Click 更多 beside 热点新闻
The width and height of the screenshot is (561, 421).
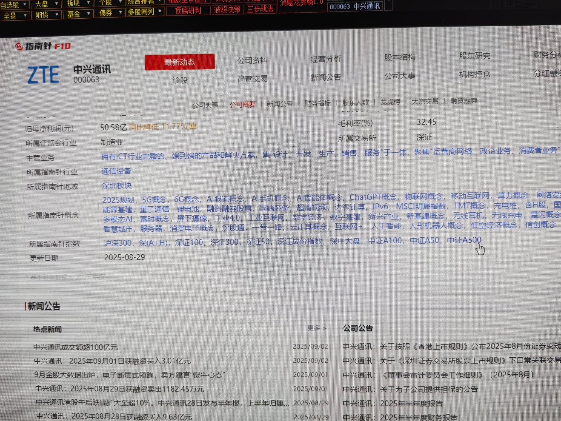317,328
